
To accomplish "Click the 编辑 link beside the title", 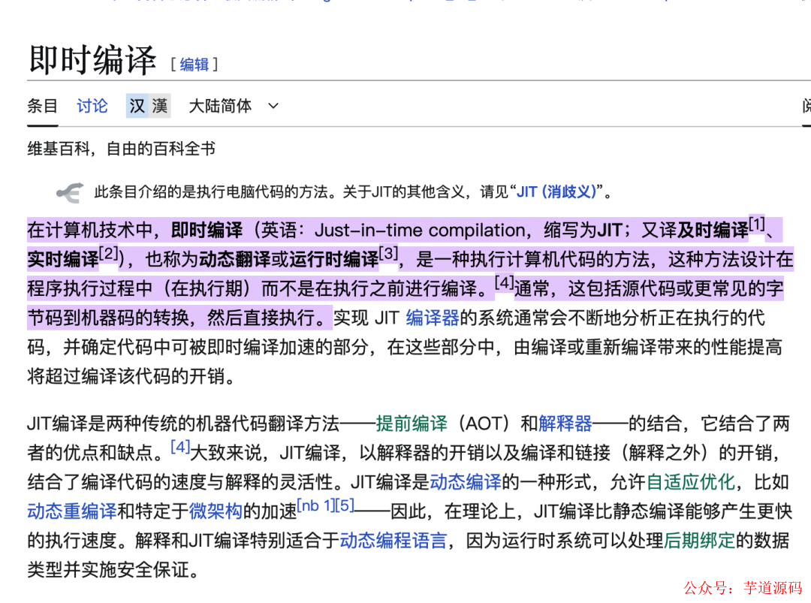I will pos(194,65).
